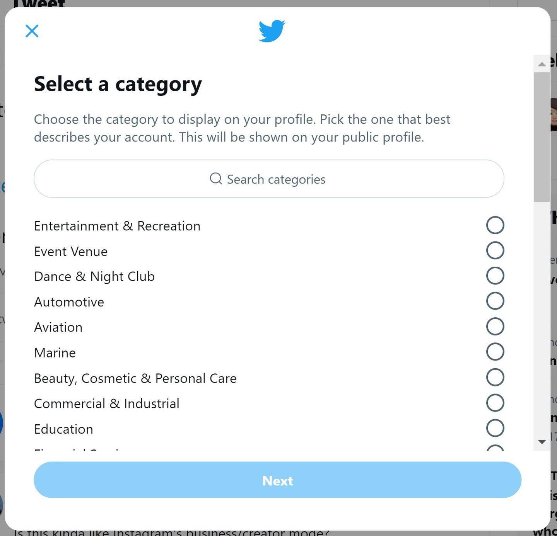Select the Education radio button

point(495,428)
